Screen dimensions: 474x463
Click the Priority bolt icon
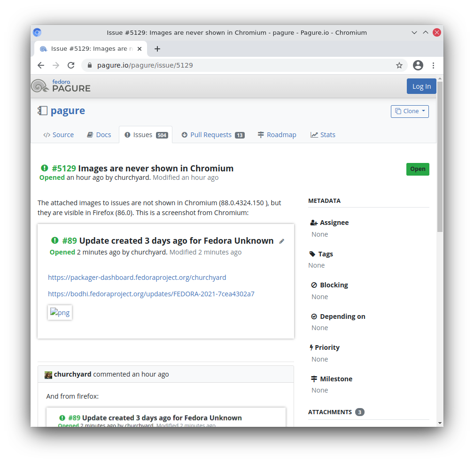point(311,347)
